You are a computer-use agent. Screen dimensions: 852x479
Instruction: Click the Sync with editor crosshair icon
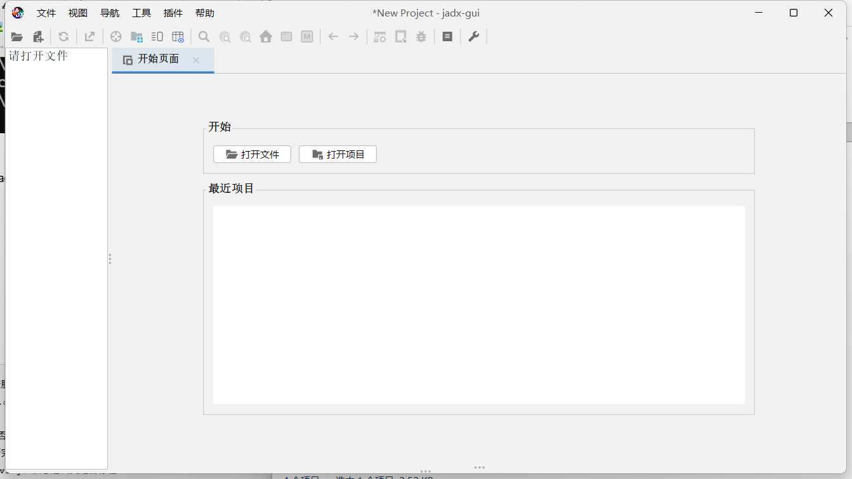pos(115,37)
